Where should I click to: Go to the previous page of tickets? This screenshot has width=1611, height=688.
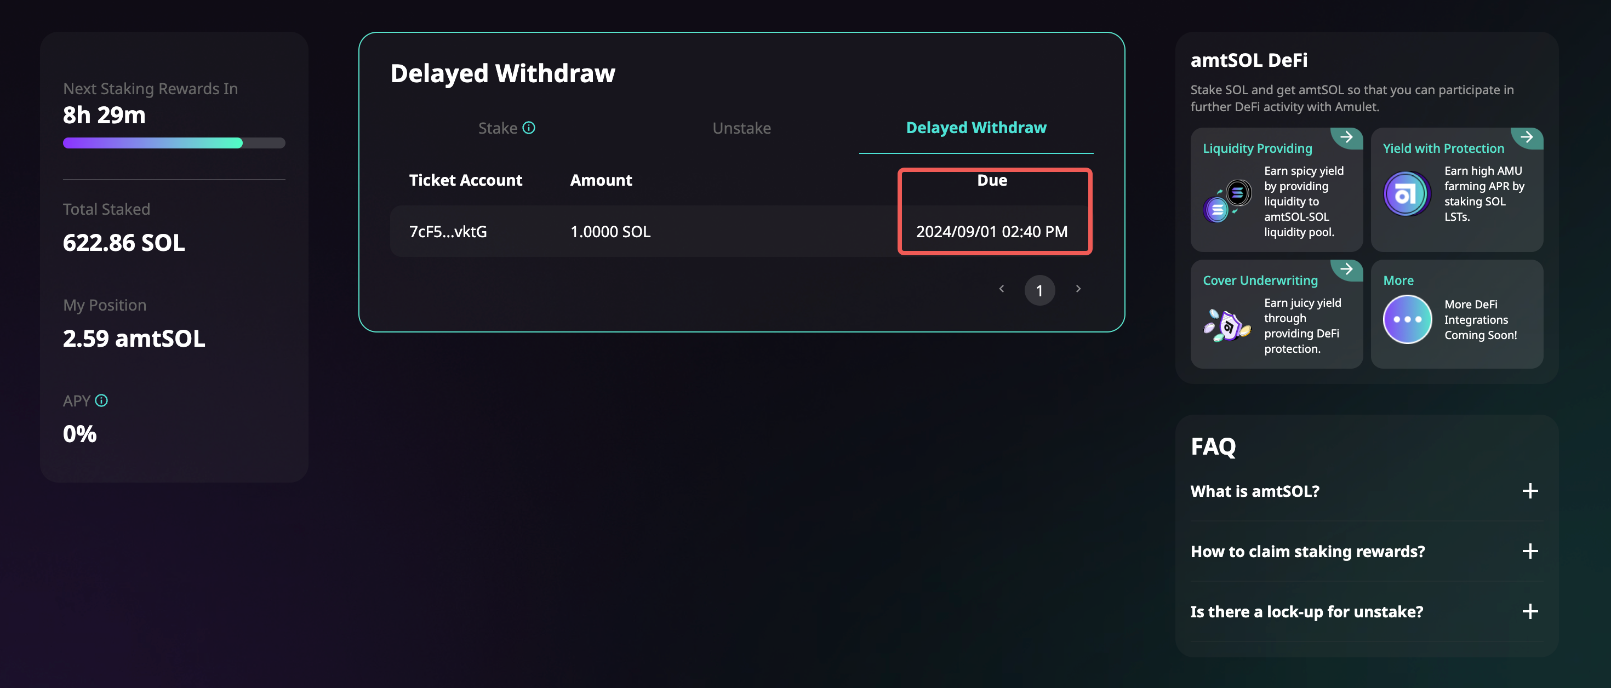point(1001,289)
